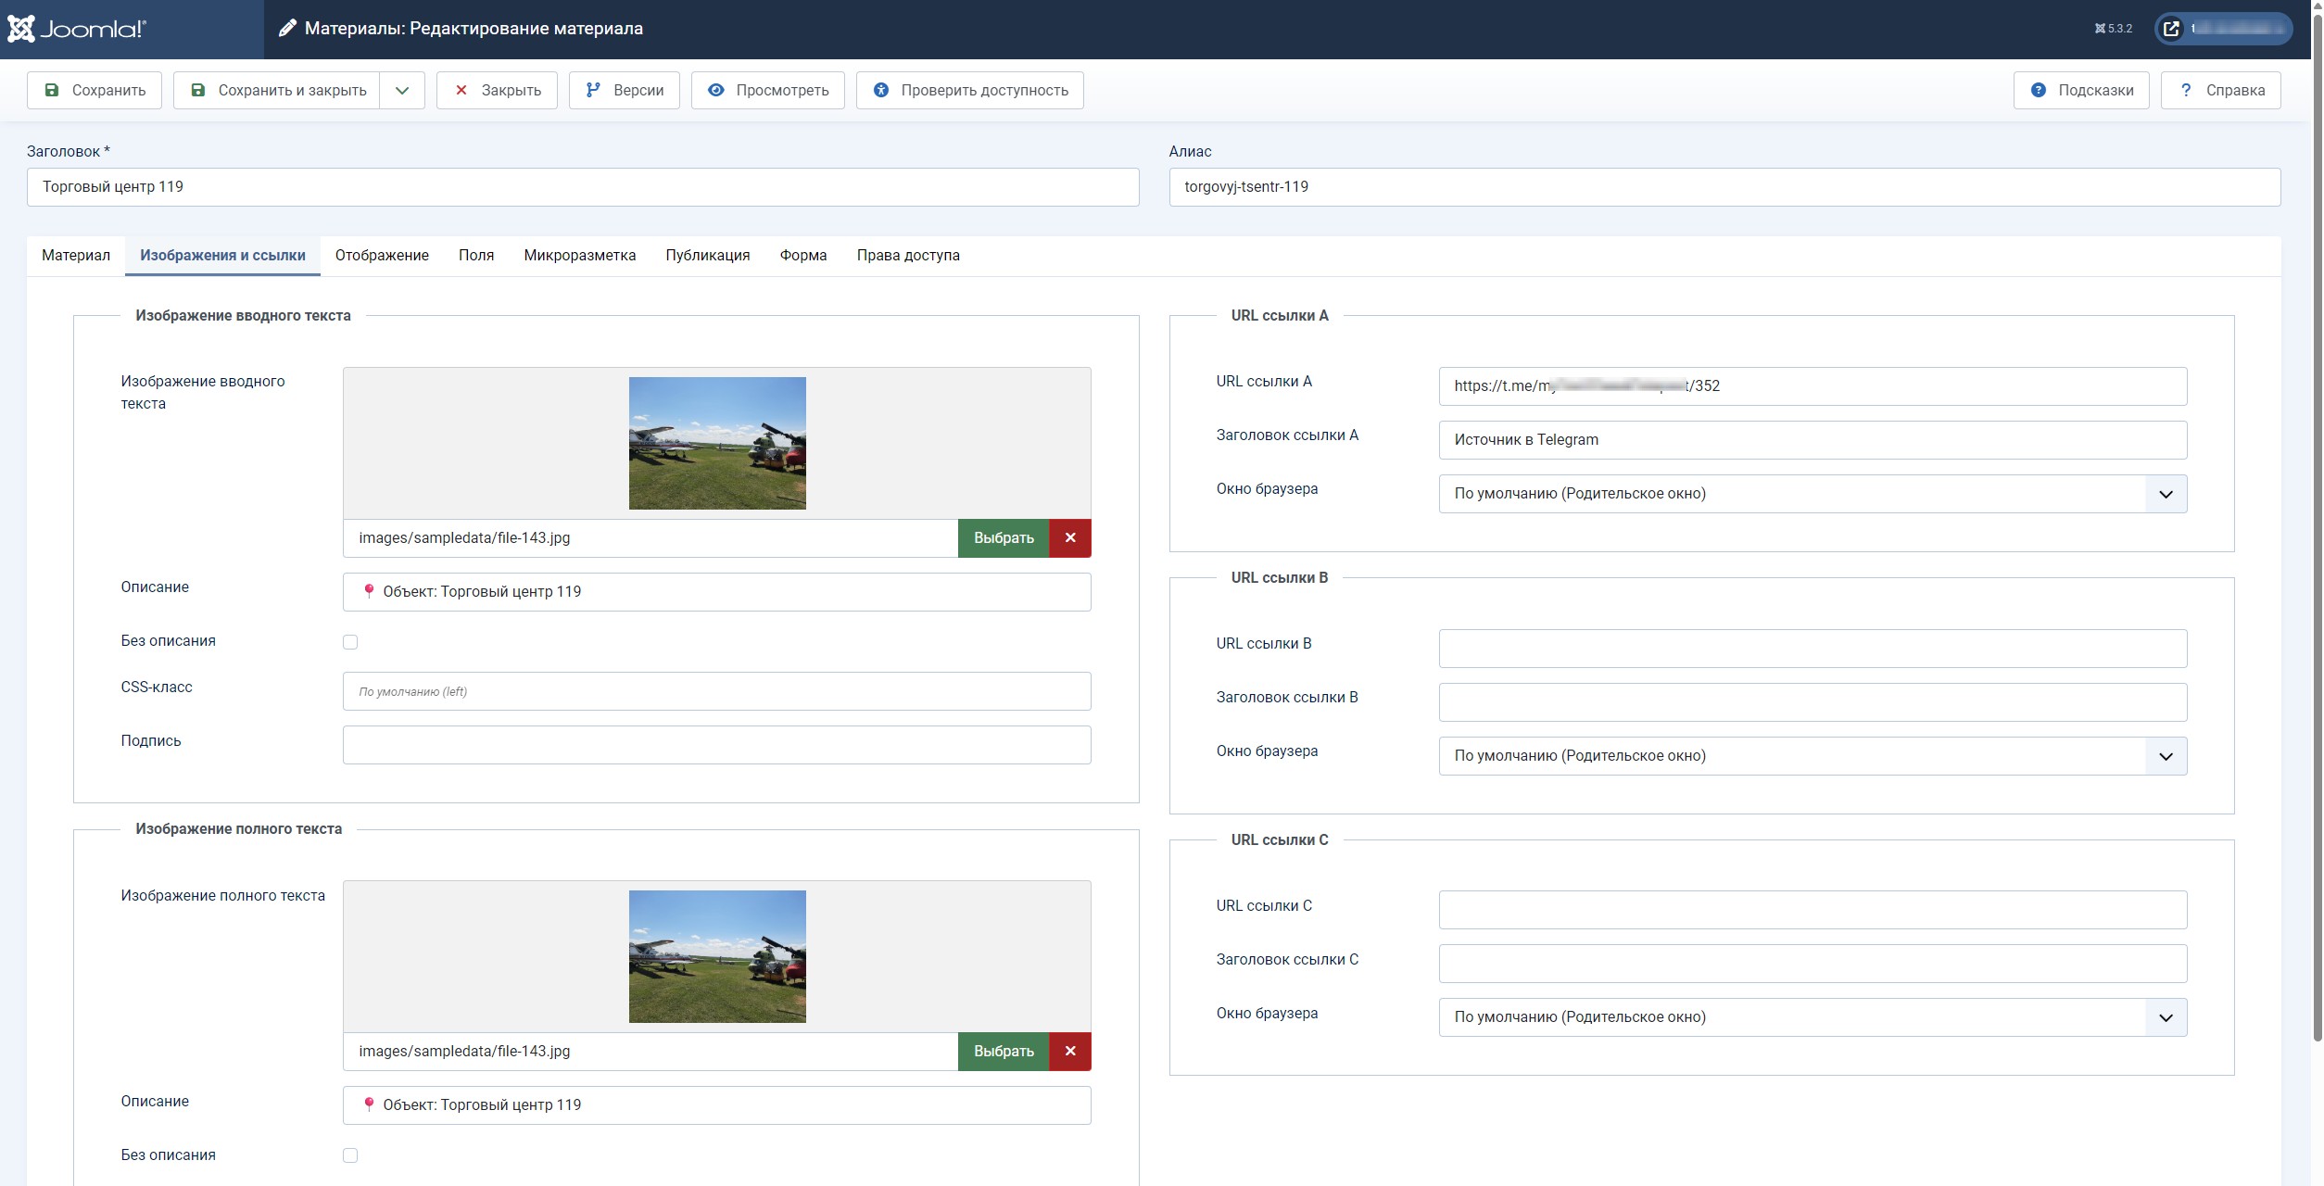Click the Сохранить save button
This screenshot has height=1186, width=2324.
pos(95,91)
